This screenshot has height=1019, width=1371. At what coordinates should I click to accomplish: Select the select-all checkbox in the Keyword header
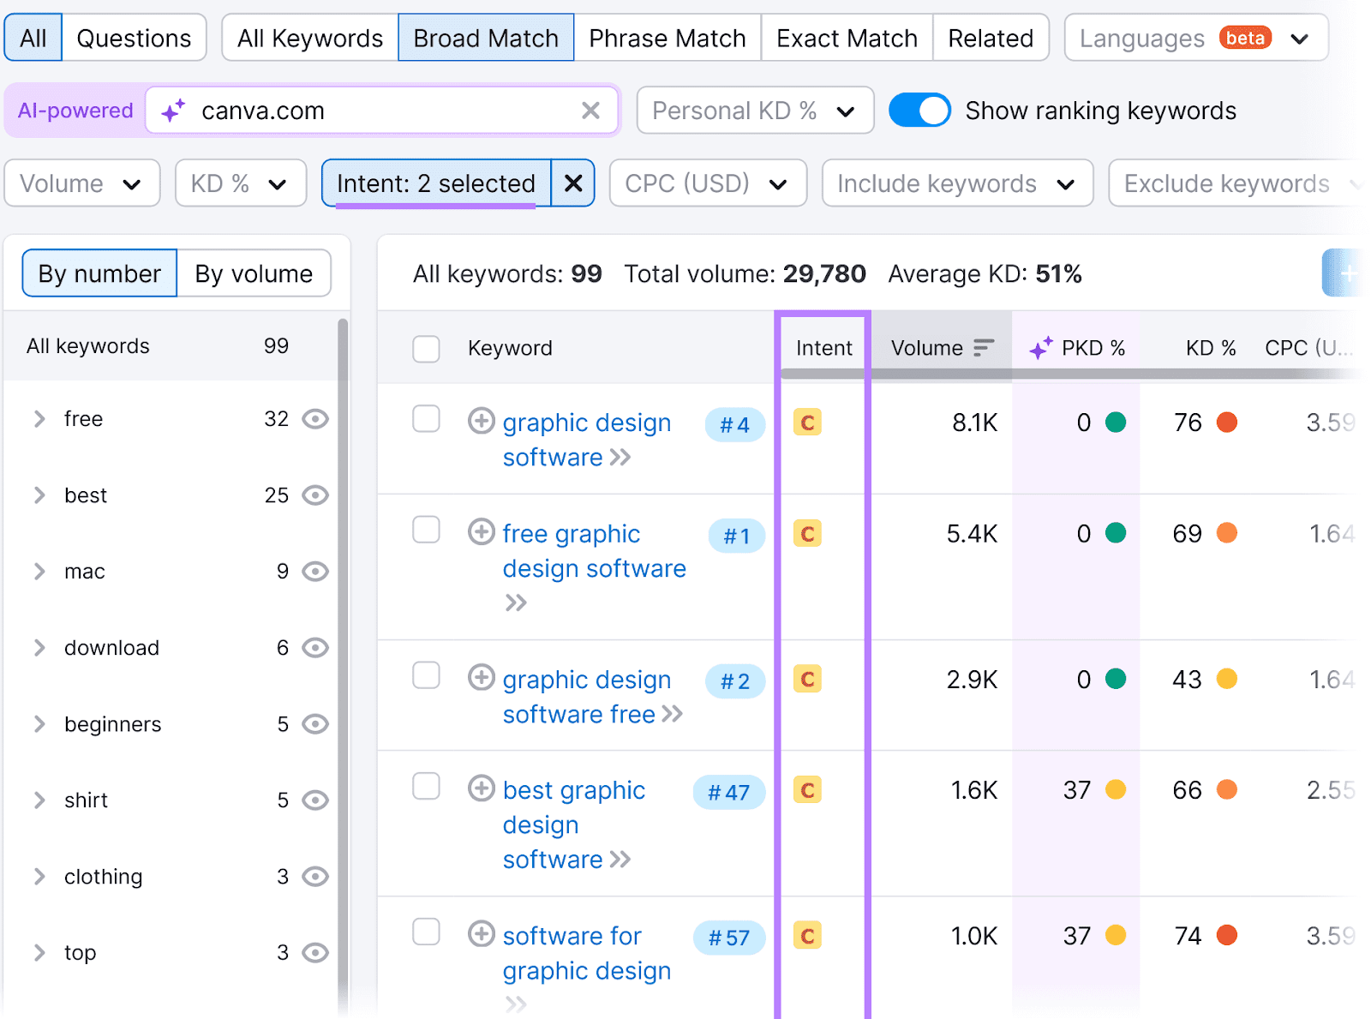pyautogui.click(x=426, y=349)
